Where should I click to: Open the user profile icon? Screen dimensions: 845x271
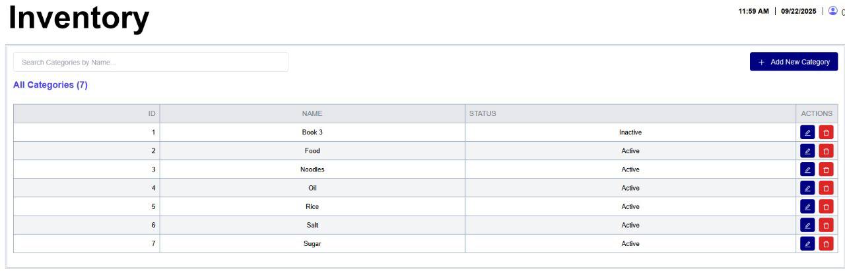coord(832,11)
